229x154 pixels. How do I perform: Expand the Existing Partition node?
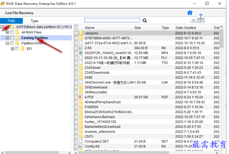coord(7,38)
